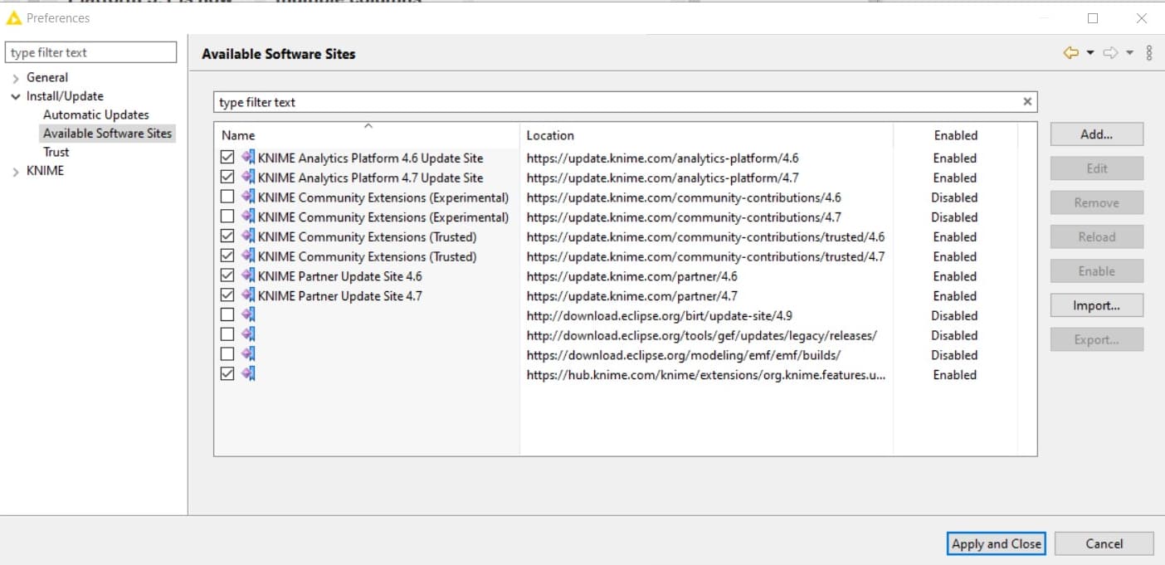
Task: Select Available Software Sites preference page
Action: point(107,134)
